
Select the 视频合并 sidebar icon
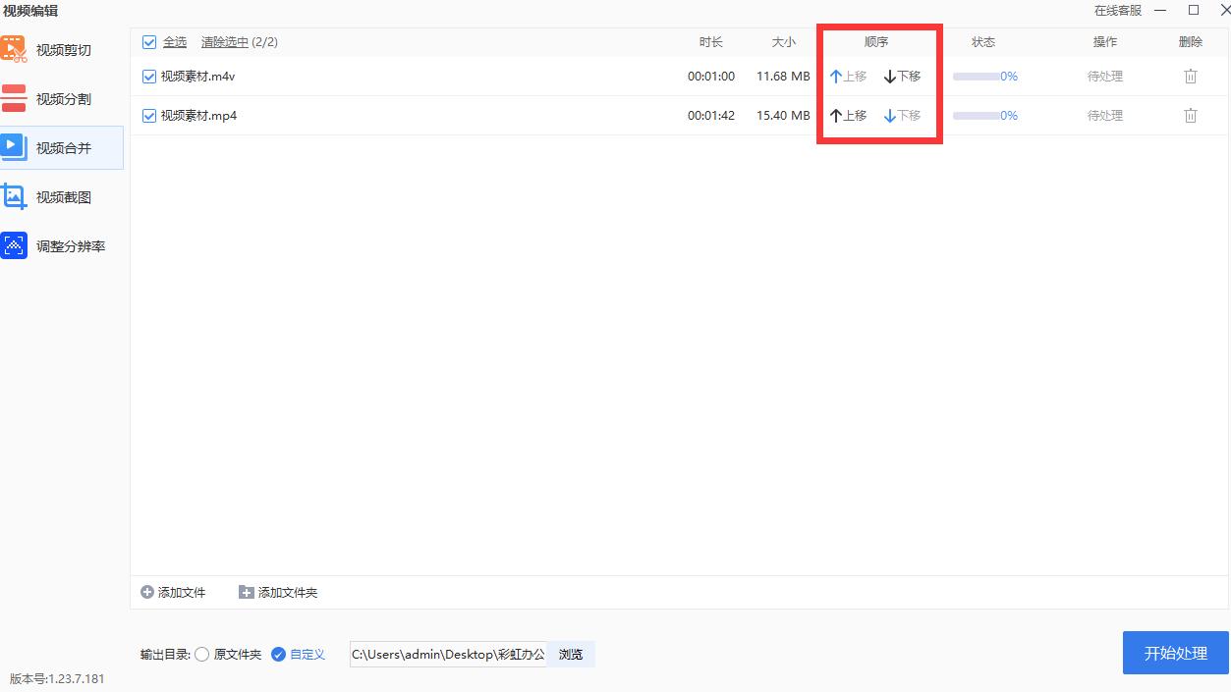click(13, 147)
